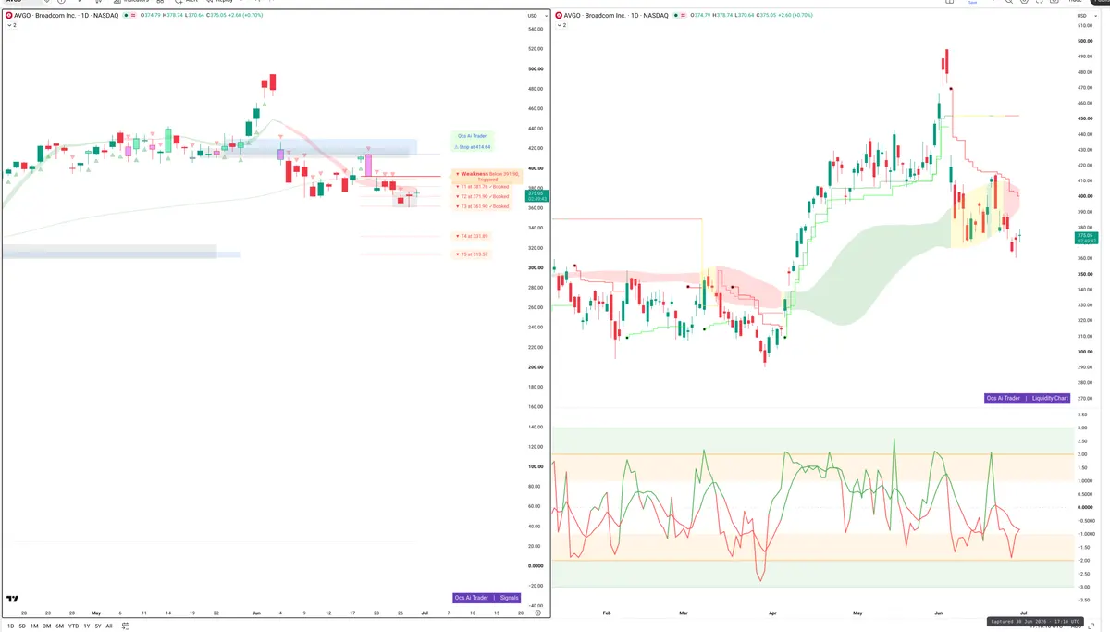
Task: Click the 375.05 price tag on left axis
Action: click(536, 195)
